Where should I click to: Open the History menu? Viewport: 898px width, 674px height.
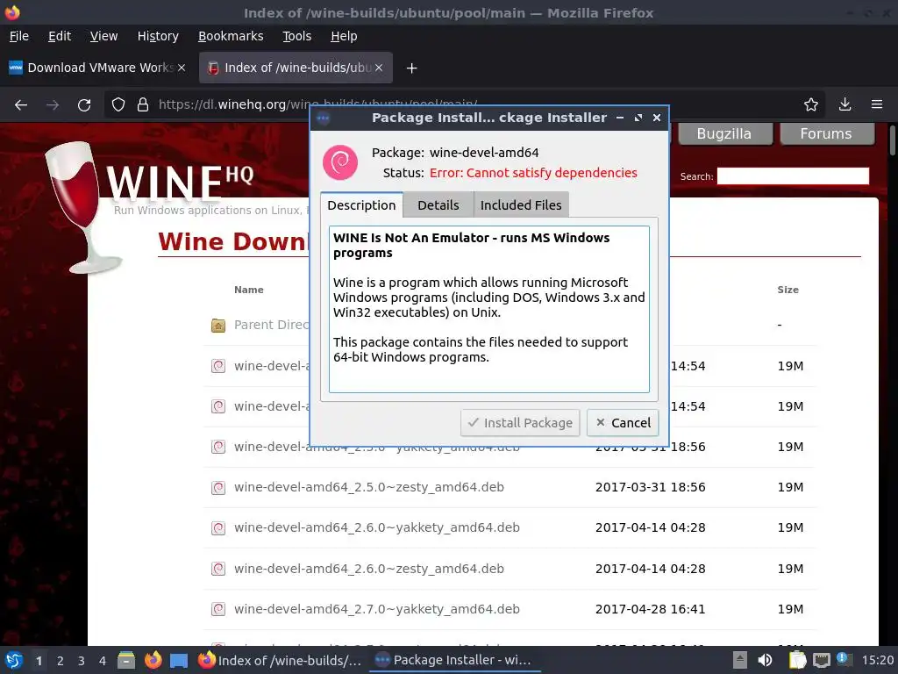pos(158,36)
